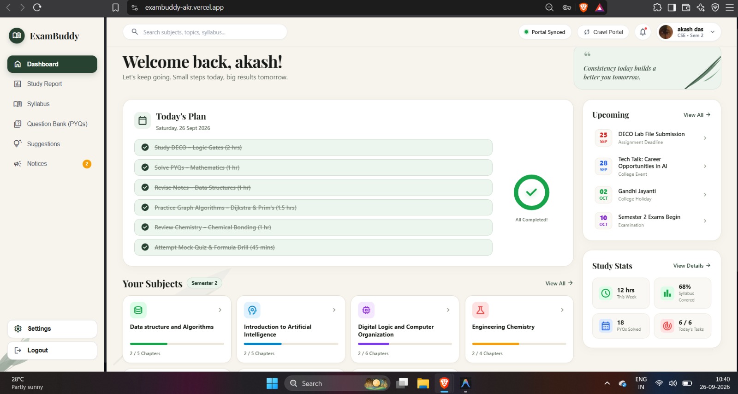This screenshot has width=738, height=394.
Task: Expand the Gandhi Jayanti event chevron
Action: click(705, 195)
